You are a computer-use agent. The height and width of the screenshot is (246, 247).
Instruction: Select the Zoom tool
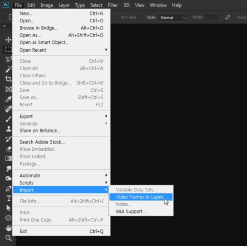[8, 238]
